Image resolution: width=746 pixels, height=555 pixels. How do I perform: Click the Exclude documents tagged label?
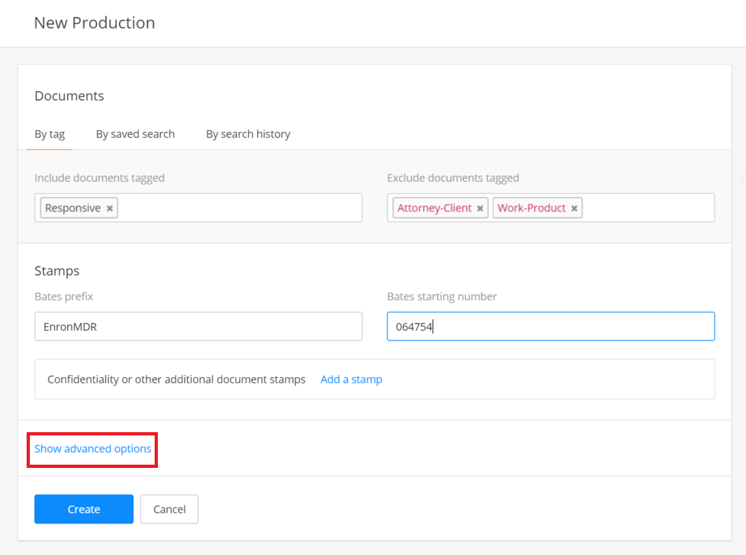(453, 178)
